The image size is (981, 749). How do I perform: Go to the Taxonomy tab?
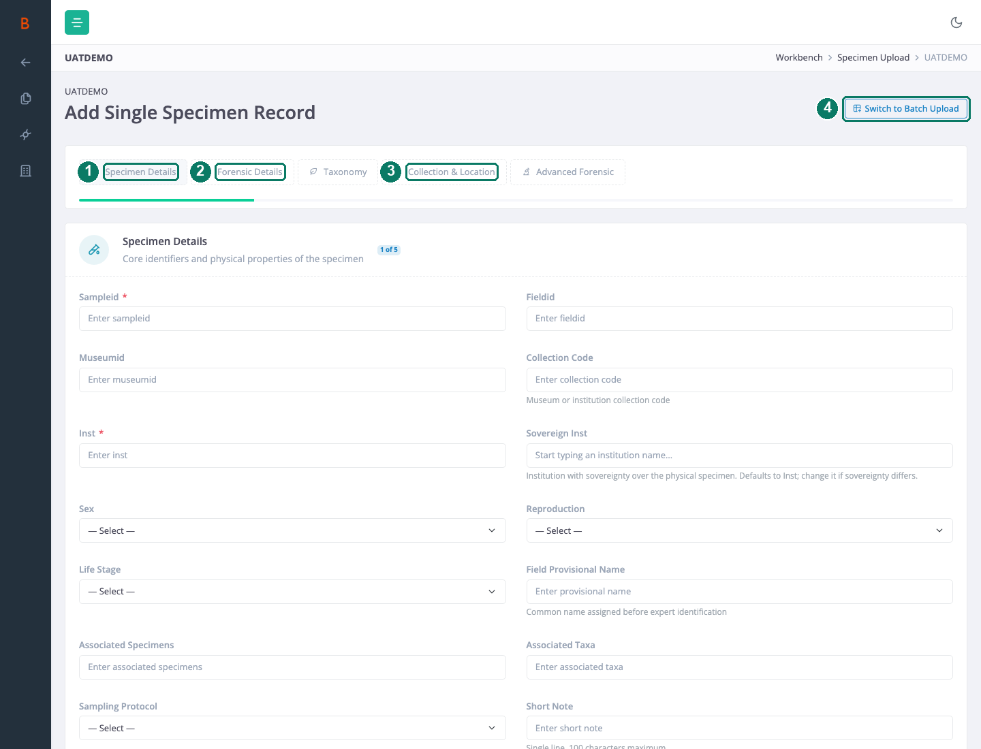(x=338, y=172)
